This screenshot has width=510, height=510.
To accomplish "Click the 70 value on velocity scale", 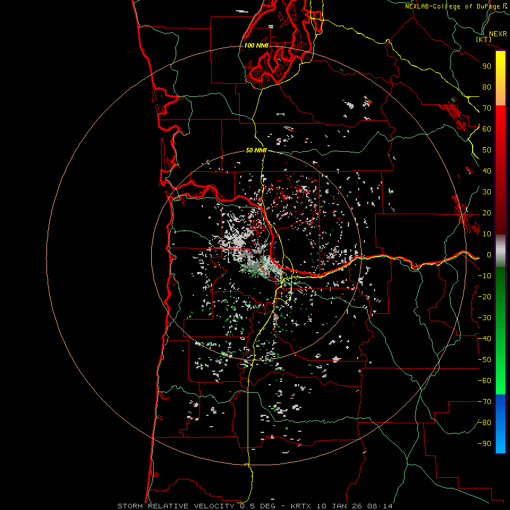I will click(x=487, y=108).
